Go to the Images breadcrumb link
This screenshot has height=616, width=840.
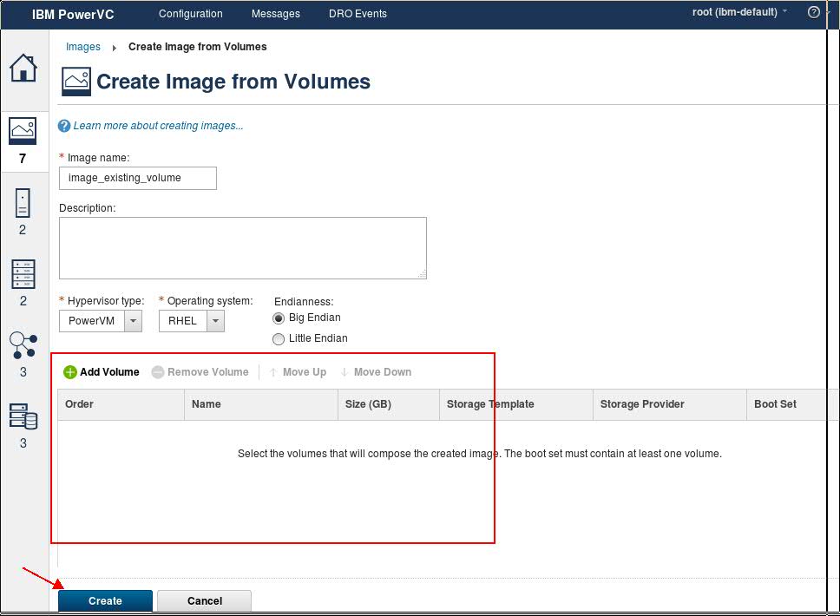pyautogui.click(x=83, y=47)
